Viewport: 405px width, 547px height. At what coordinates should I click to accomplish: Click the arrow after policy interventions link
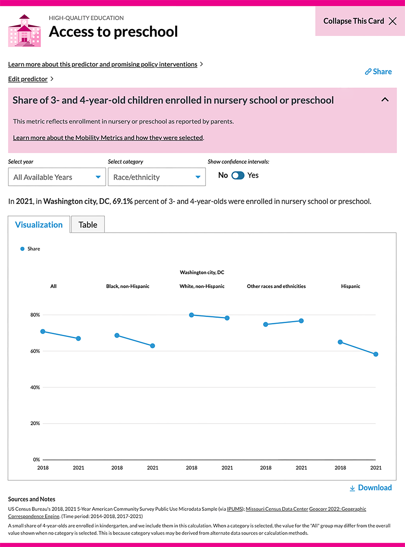pos(201,64)
